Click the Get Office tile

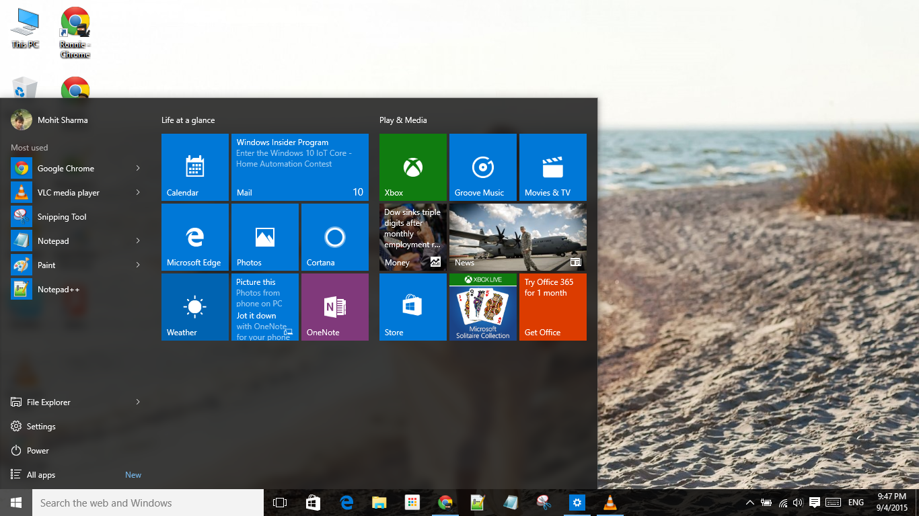tap(553, 307)
